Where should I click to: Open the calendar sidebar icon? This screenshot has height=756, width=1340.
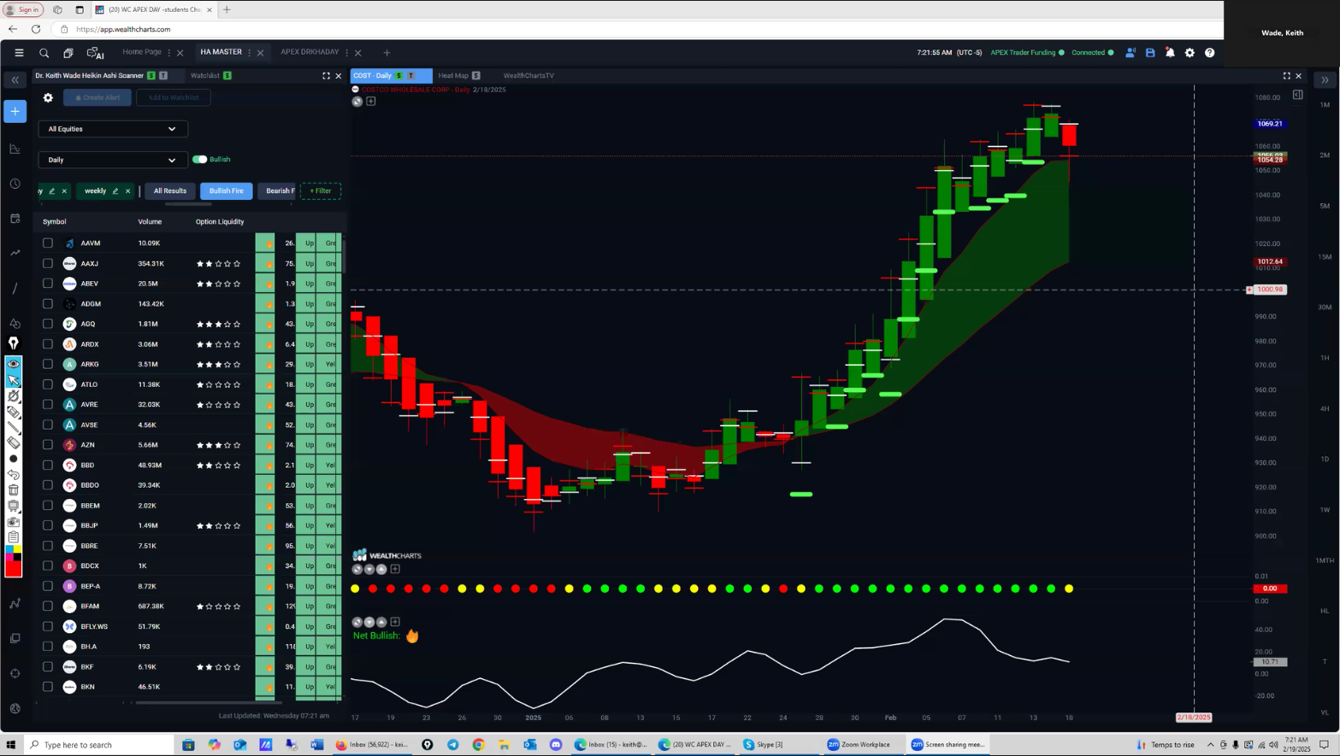point(15,219)
